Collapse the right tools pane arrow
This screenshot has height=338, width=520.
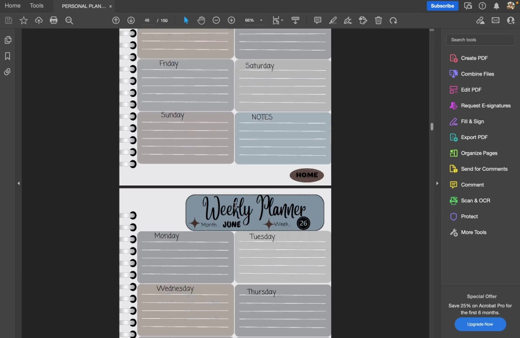click(x=437, y=183)
